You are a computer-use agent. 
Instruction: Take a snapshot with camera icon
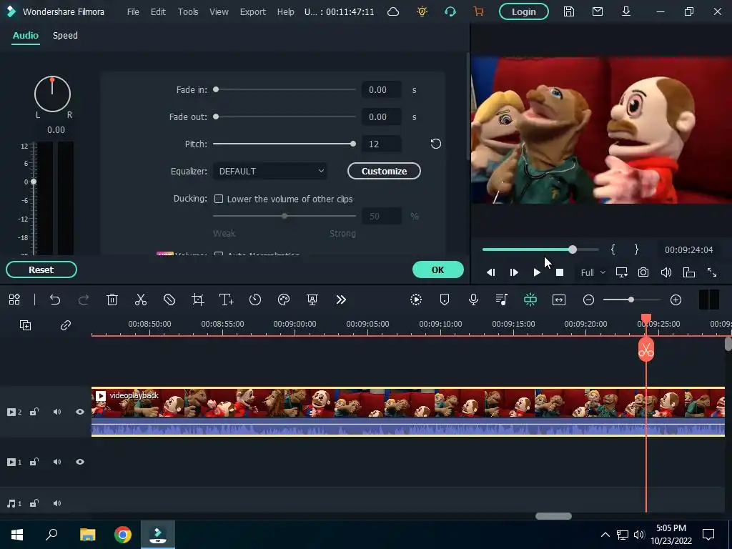tap(643, 272)
